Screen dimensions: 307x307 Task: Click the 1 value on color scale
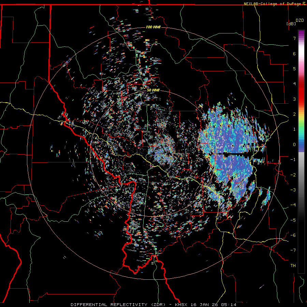click(294, 129)
